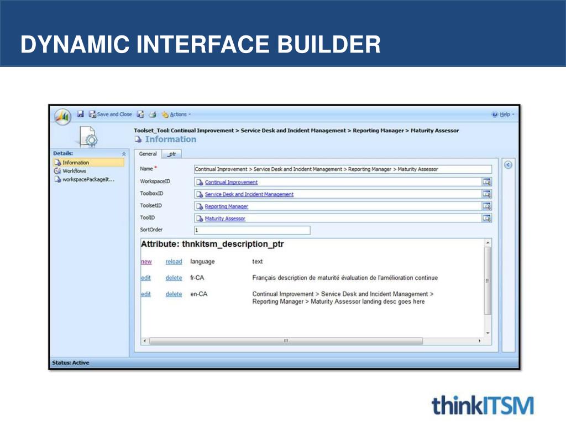The width and height of the screenshot is (566, 425).
Task: Click the Save floppy disk icon
Action: (80, 114)
